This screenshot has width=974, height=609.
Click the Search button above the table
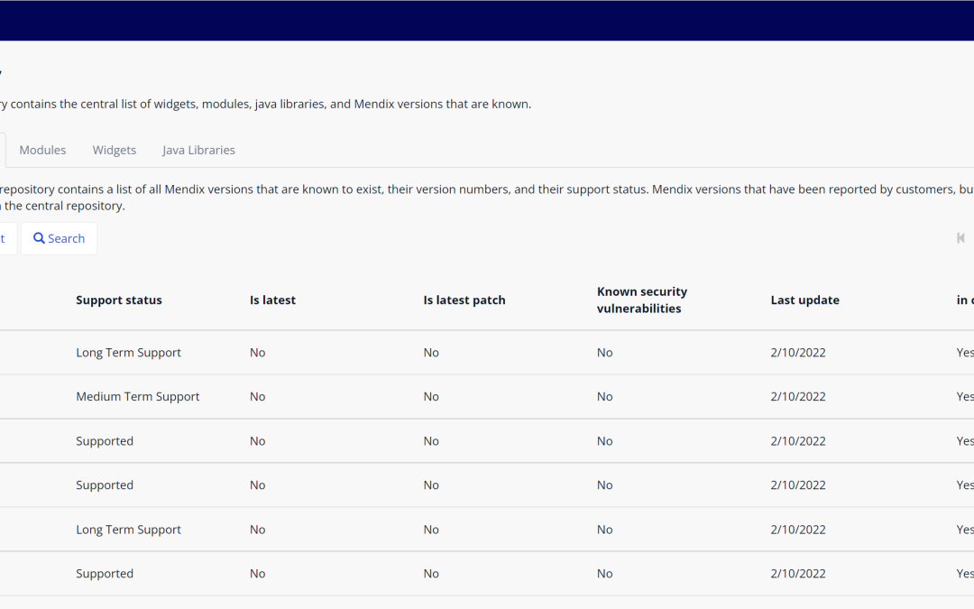tap(60, 238)
